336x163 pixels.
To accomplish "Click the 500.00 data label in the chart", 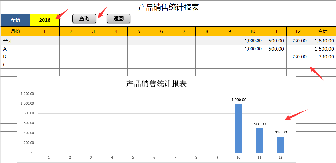I will click(x=260, y=124).
